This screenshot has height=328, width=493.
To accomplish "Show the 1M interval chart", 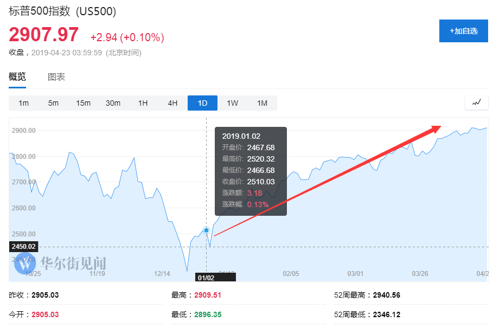I will [262, 103].
